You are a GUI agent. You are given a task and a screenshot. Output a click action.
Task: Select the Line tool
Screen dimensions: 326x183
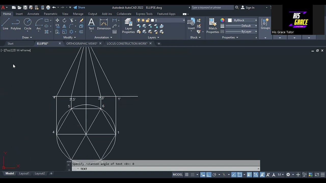click(x=5, y=24)
